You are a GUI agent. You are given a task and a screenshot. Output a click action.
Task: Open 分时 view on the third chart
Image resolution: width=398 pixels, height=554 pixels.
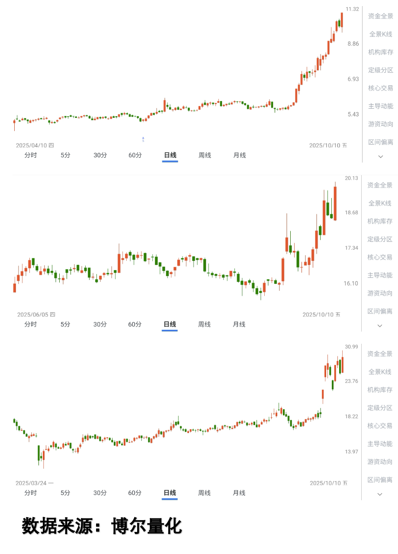[x=30, y=493]
